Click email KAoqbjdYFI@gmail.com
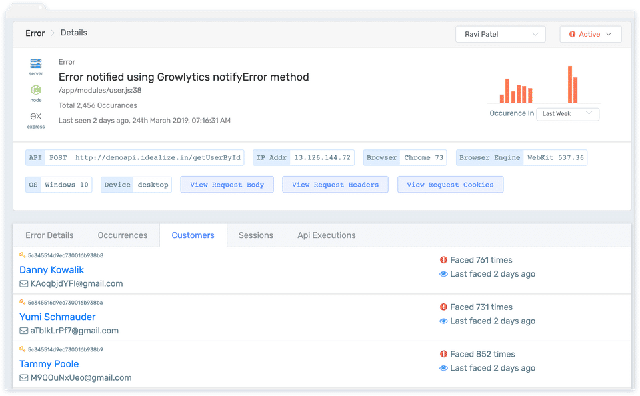This screenshot has height=396, width=640. pos(77,284)
